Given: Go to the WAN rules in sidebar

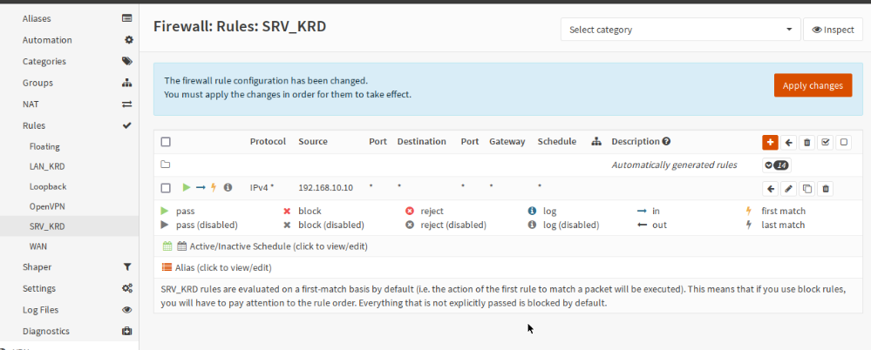Looking at the screenshot, I should pos(38,246).
